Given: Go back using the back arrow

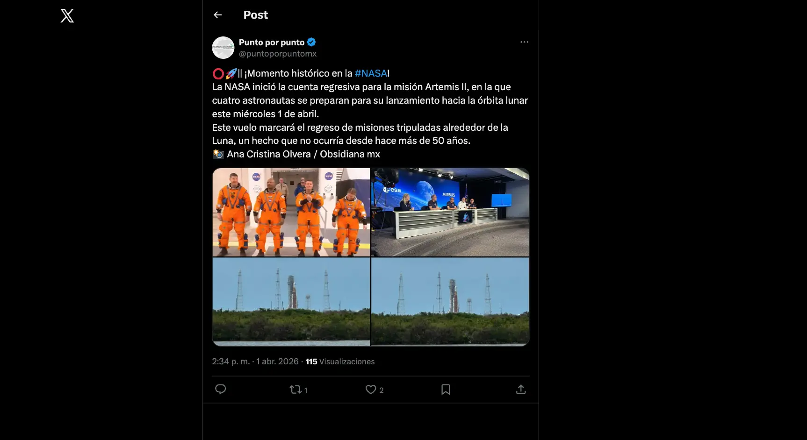Looking at the screenshot, I should 218,14.
